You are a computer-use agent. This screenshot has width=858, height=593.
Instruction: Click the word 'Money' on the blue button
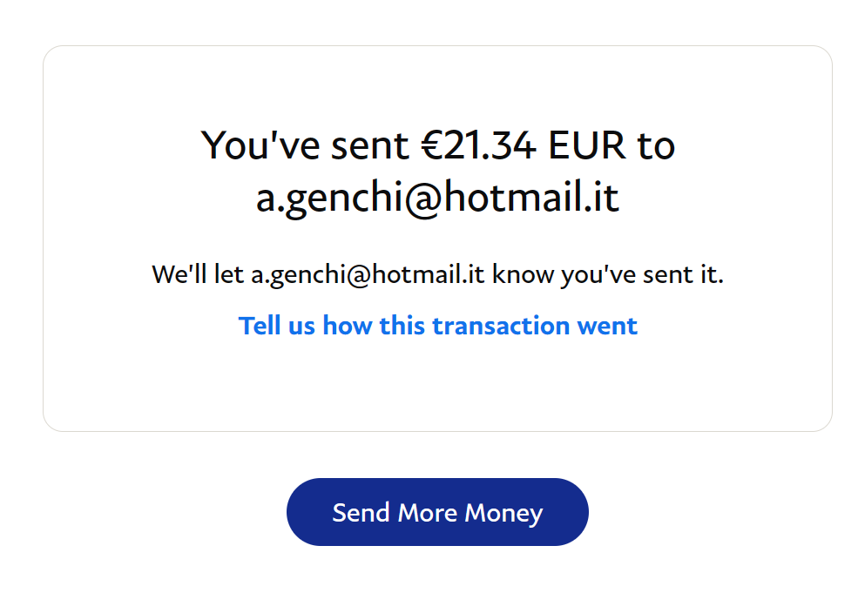pos(503,513)
